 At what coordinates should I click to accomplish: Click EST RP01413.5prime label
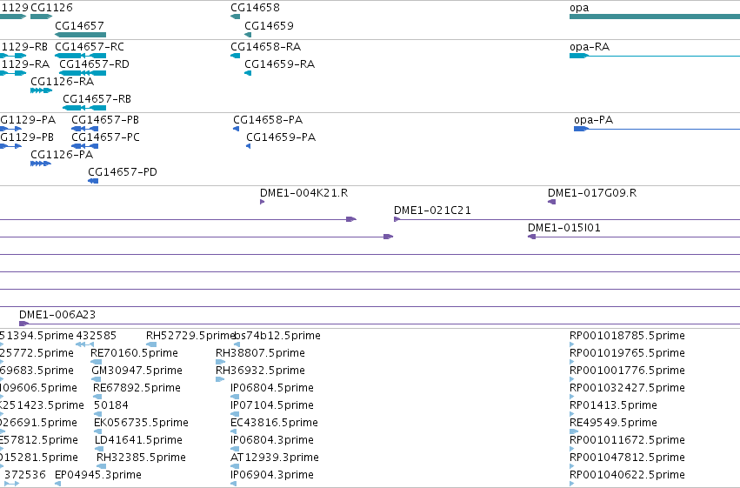pyautogui.click(x=614, y=405)
